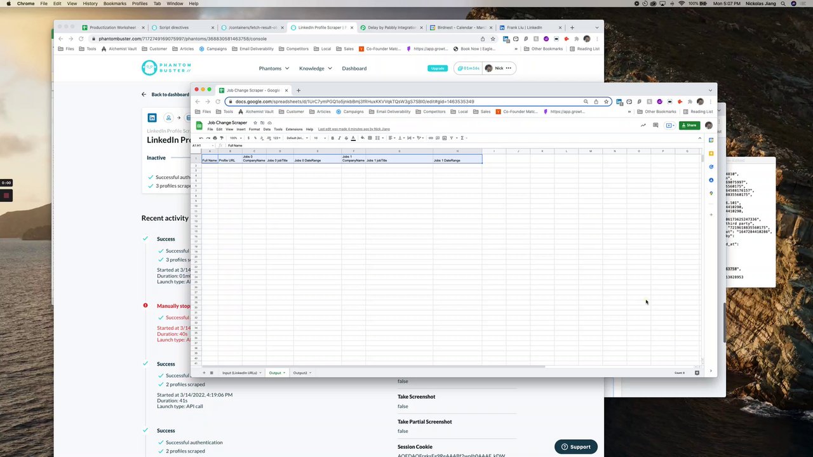Click the Upgrade button in Phantombuster
Image resolution: width=813 pixels, height=457 pixels.
438,68
